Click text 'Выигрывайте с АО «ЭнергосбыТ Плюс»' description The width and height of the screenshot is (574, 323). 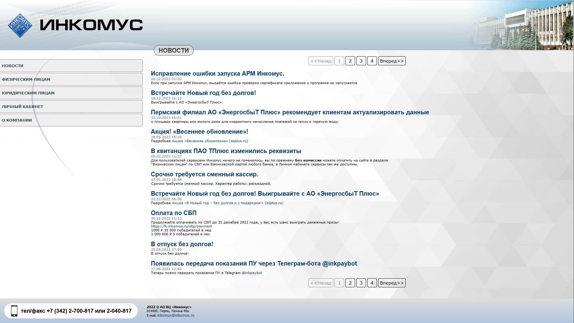186,102
